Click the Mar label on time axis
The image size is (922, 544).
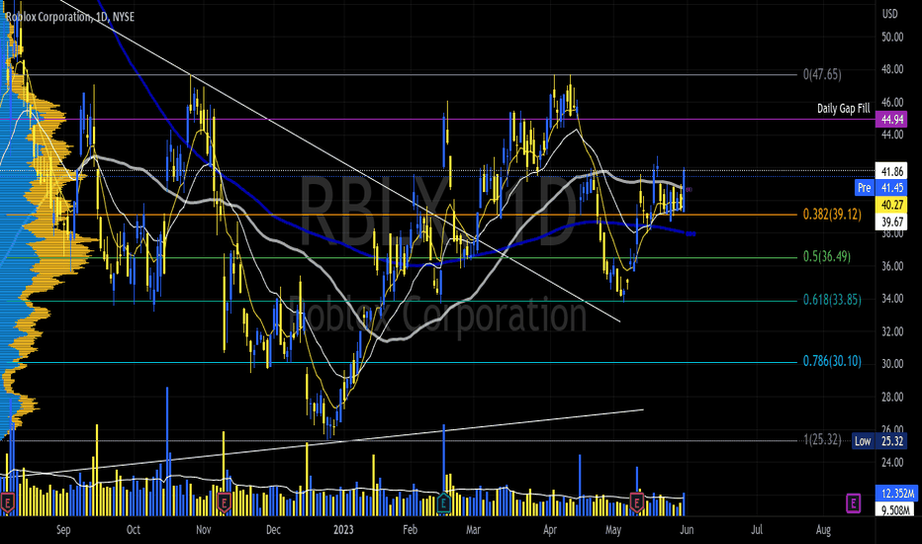point(473,530)
